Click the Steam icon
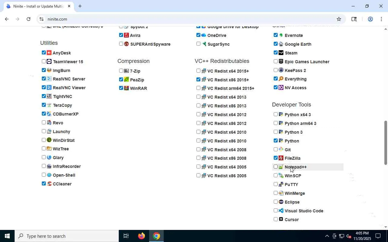The width and height of the screenshot is (388, 242). [281, 53]
